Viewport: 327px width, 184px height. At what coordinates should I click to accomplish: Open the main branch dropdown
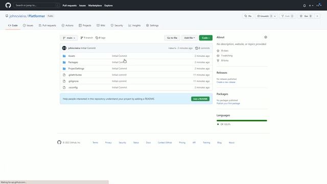69,38
